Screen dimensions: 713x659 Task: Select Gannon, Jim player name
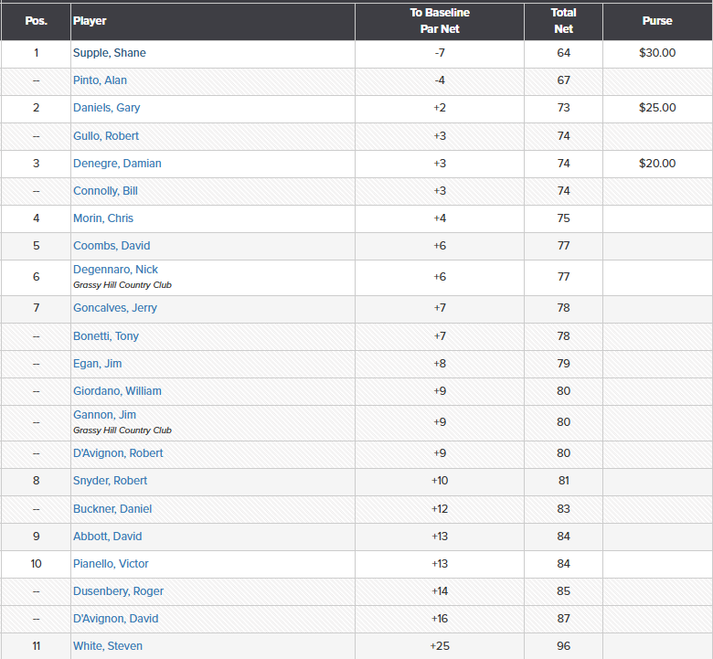[x=104, y=415]
